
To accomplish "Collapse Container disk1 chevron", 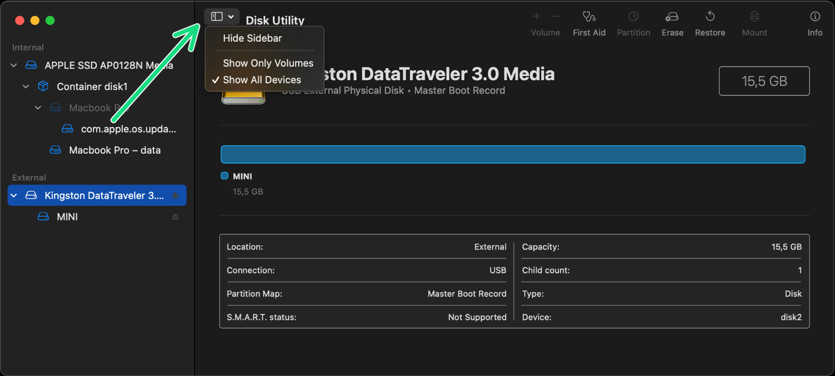I will click(26, 86).
